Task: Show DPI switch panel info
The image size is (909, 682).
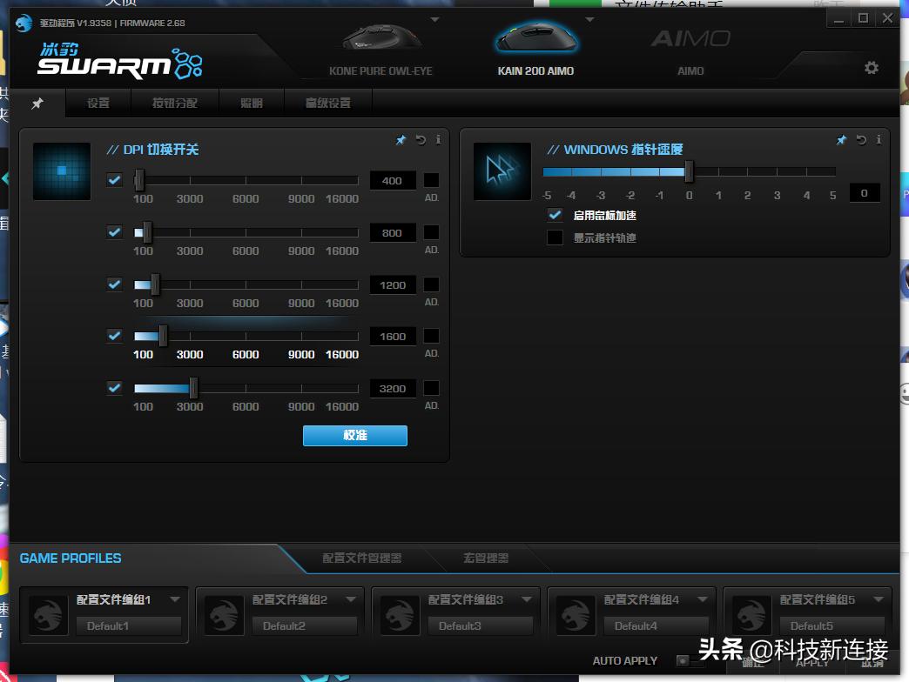Action: tap(438, 139)
